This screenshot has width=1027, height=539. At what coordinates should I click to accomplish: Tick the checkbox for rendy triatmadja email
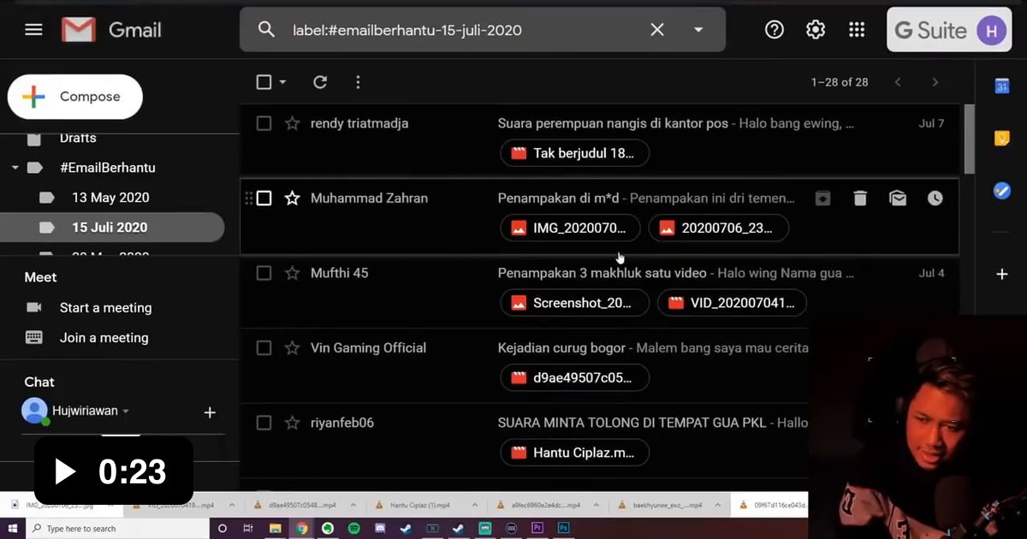tap(264, 123)
